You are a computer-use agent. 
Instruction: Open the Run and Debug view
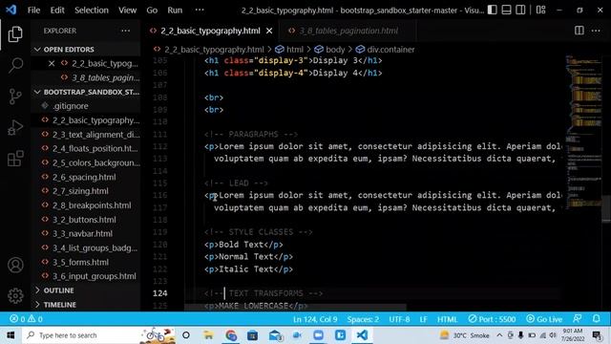15,127
